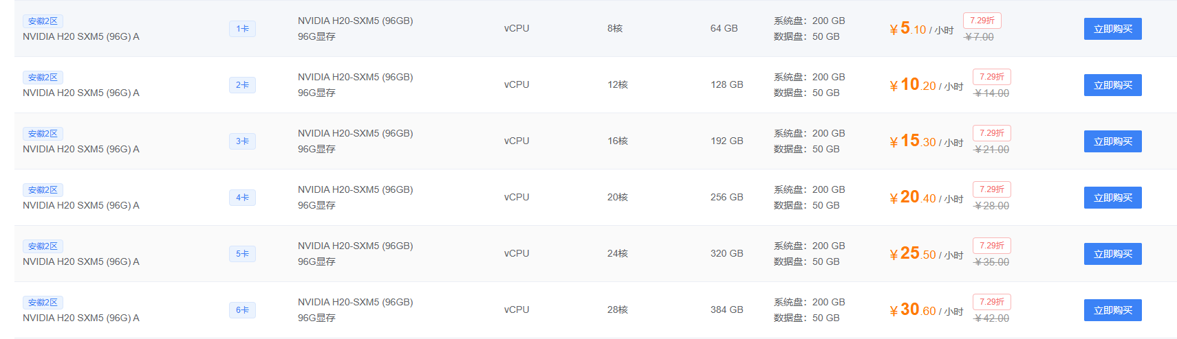This screenshot has width=1177, height=339.
Task: Buy the 4卡 instance at ¥20.40
Action: (x=1112, y=198)
